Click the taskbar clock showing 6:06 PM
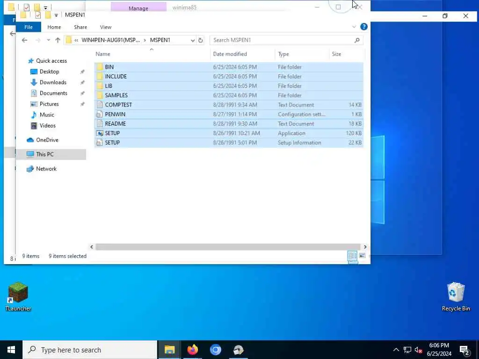Viewport: 479px width, 359px height. [439, 350]
